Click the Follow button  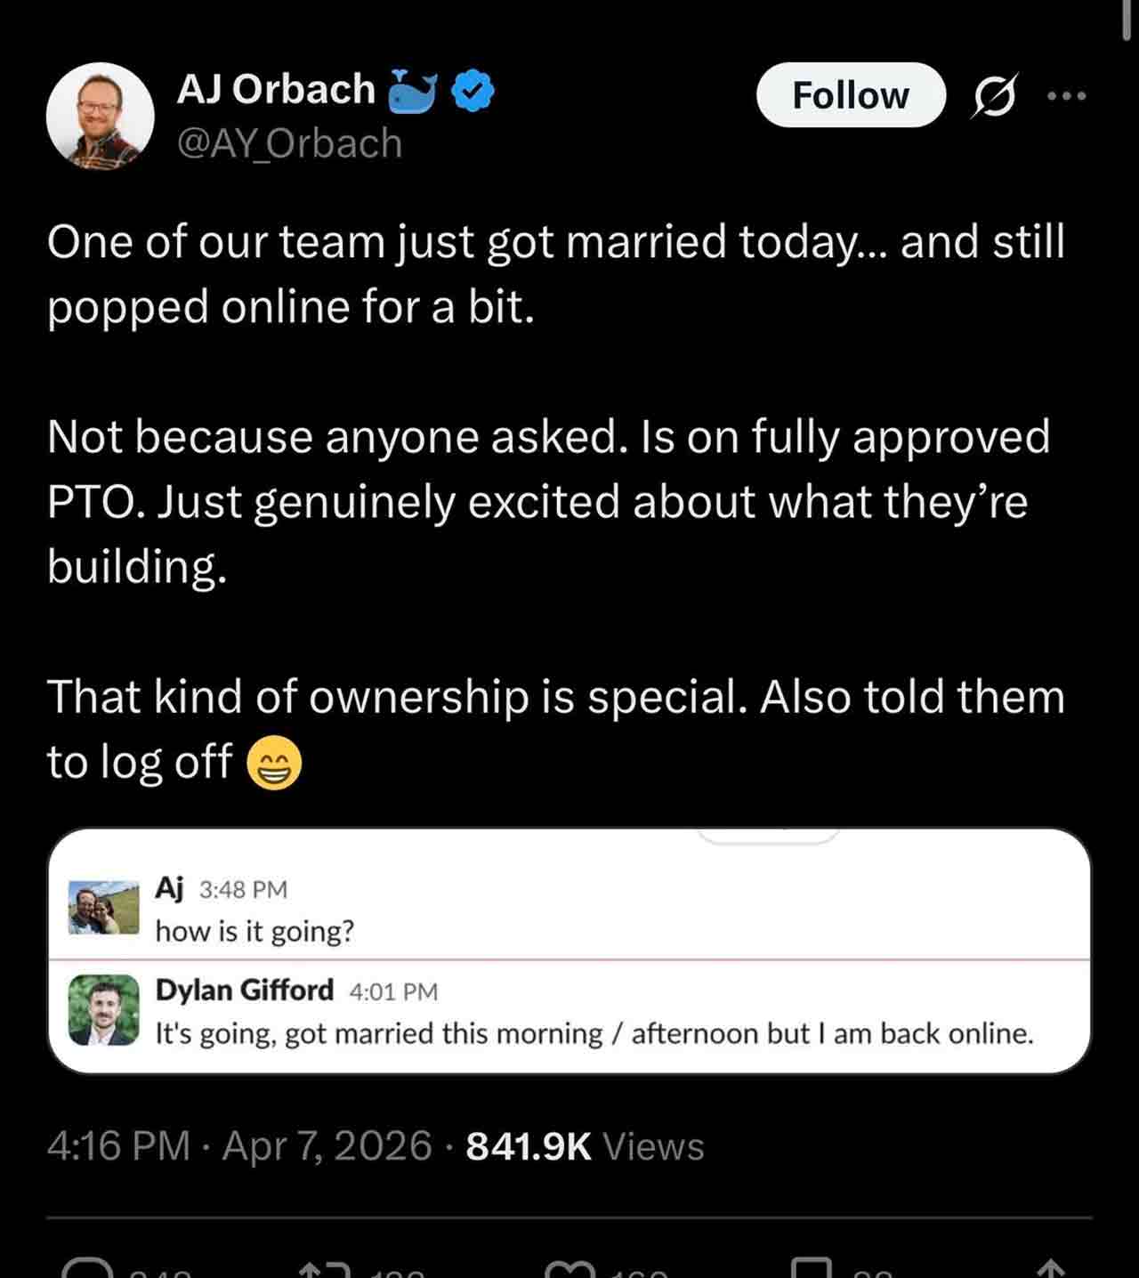pyautogui.click(x=850, y=95)
